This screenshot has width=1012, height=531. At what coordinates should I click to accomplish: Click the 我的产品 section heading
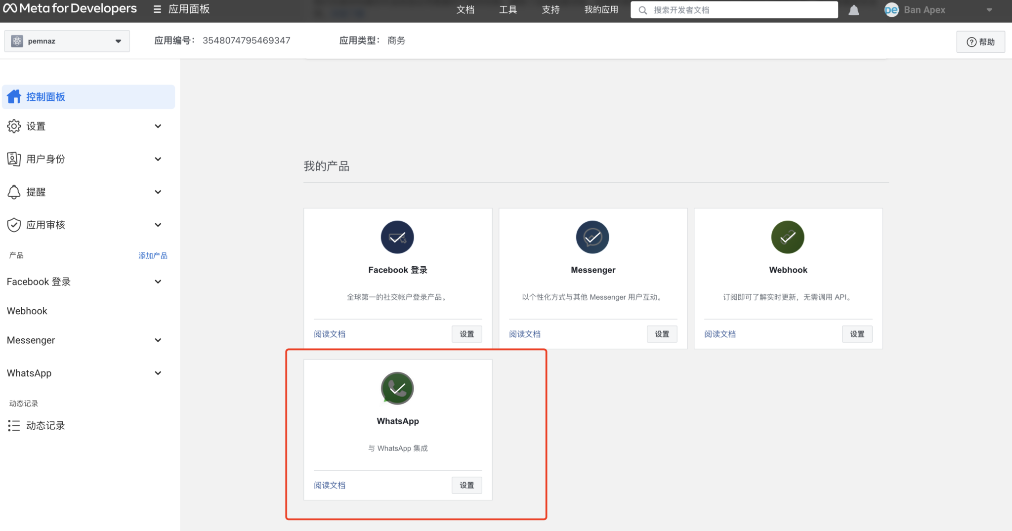(x=326, y=166)
